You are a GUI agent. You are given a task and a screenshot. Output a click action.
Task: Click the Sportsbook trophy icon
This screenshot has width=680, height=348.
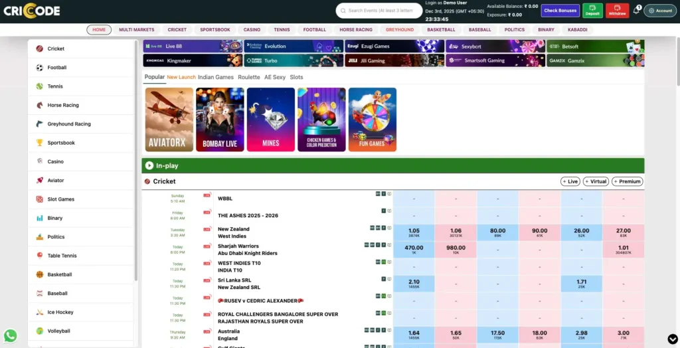pos(40,143)
